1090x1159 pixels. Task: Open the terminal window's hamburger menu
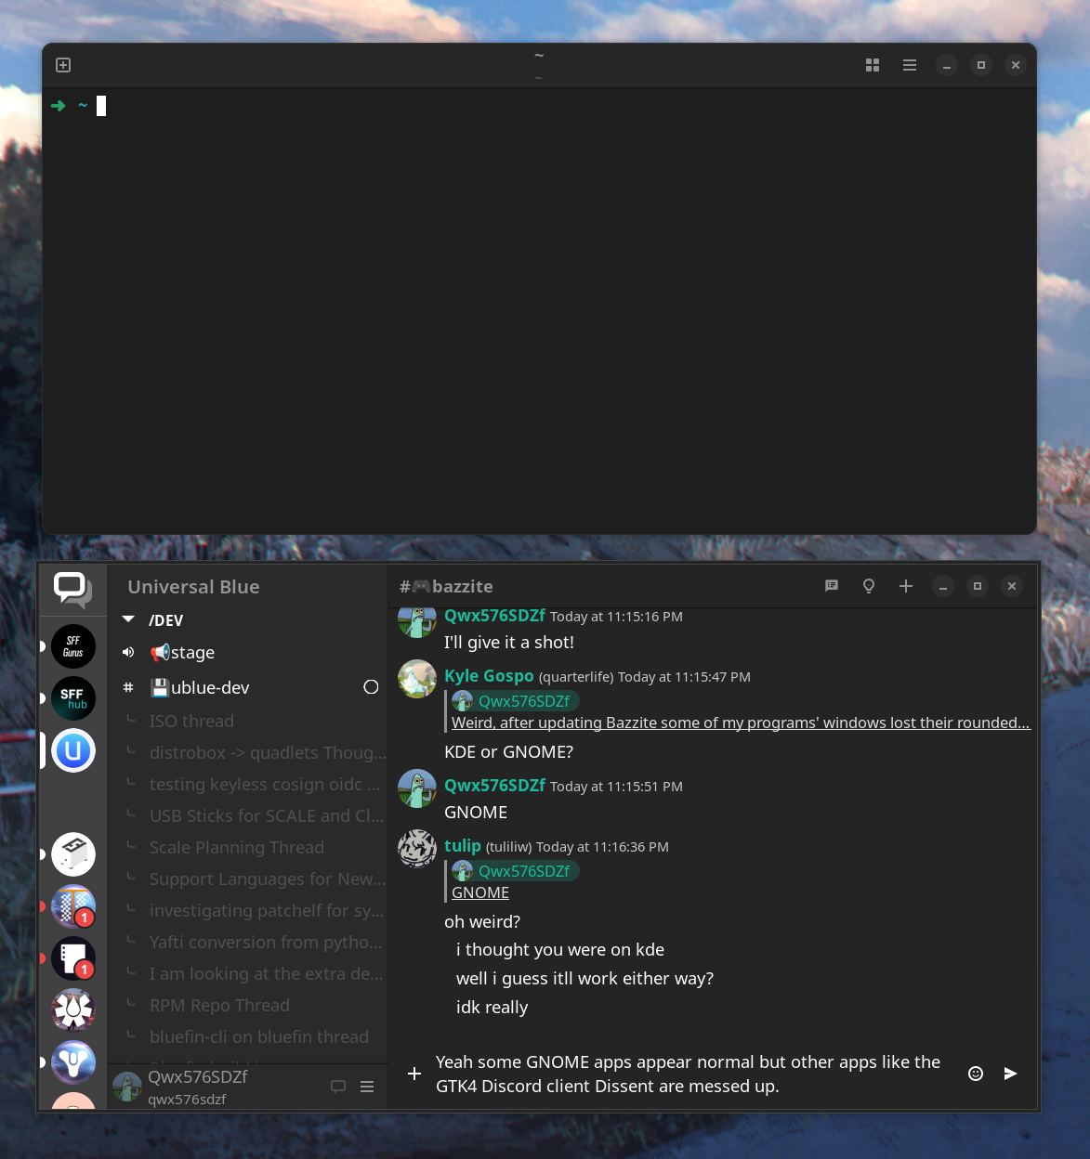[909, 65]
